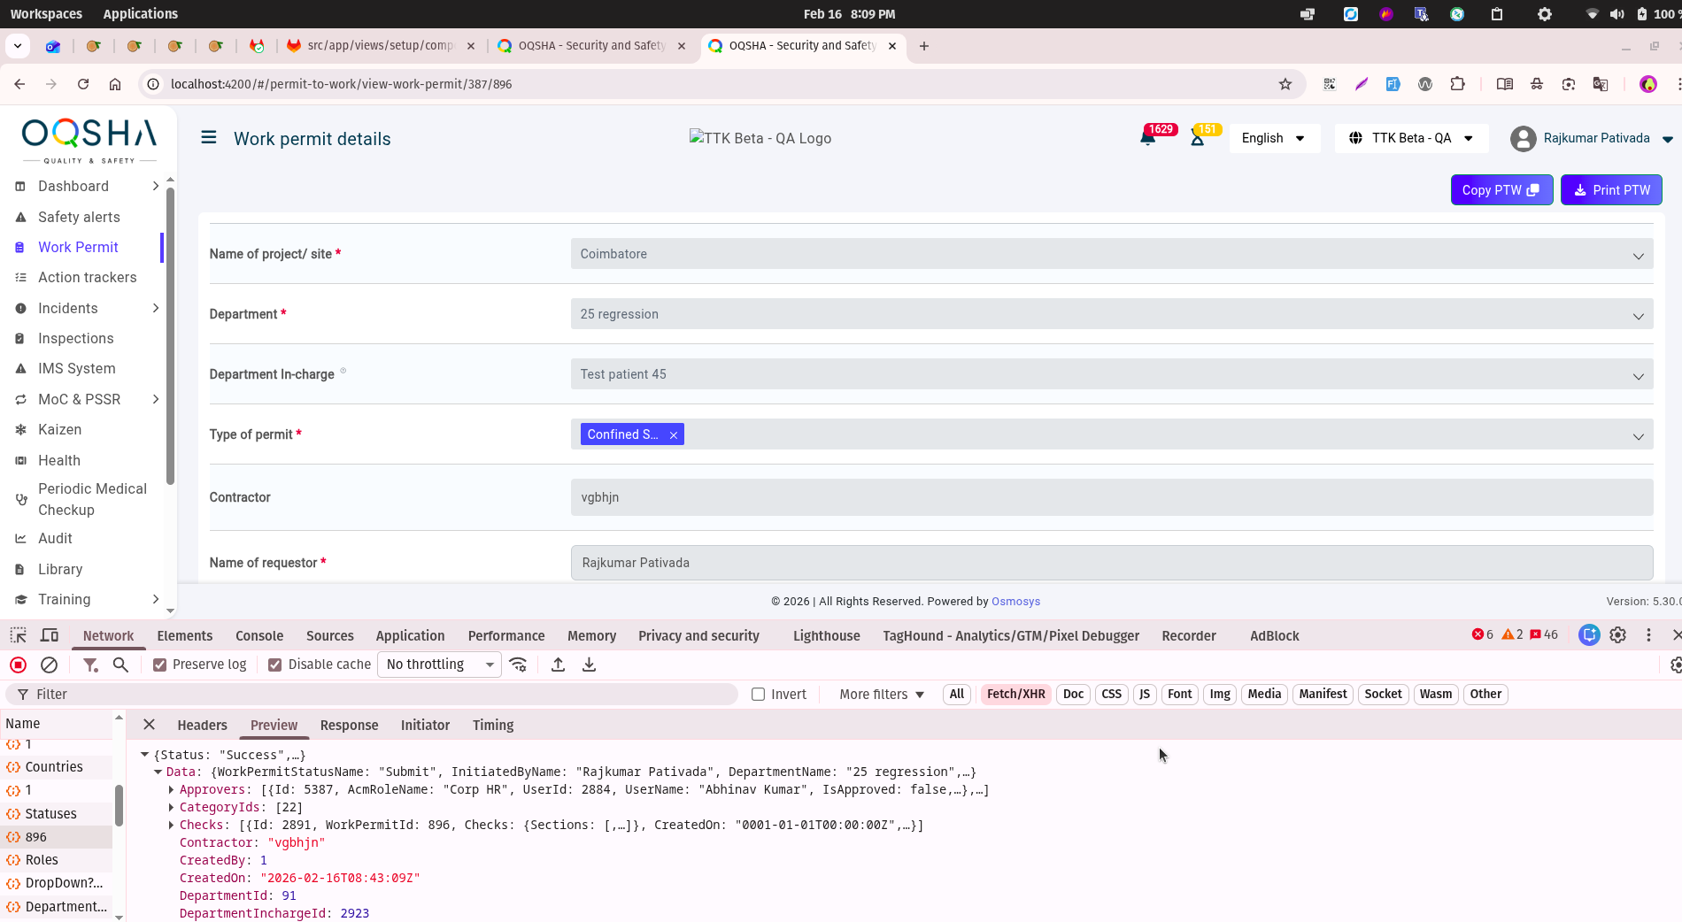Screen dimensions: 1682x922
Task: Open the English language dropdown
Action: pyautogui.click(x=1273, y=138)
